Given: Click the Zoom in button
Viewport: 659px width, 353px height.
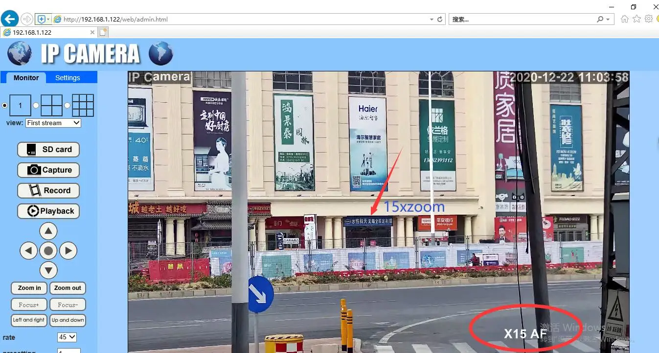Looking at the screenshot, I should [x=29, y=288].
